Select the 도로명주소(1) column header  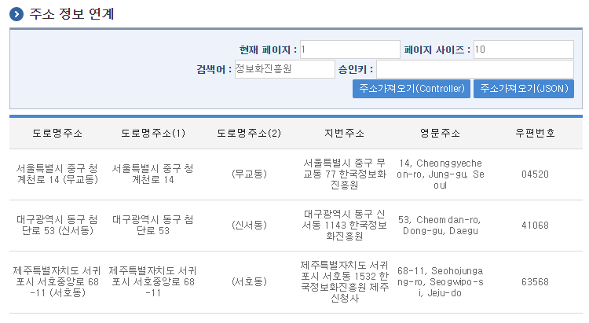tap(153, 133)
